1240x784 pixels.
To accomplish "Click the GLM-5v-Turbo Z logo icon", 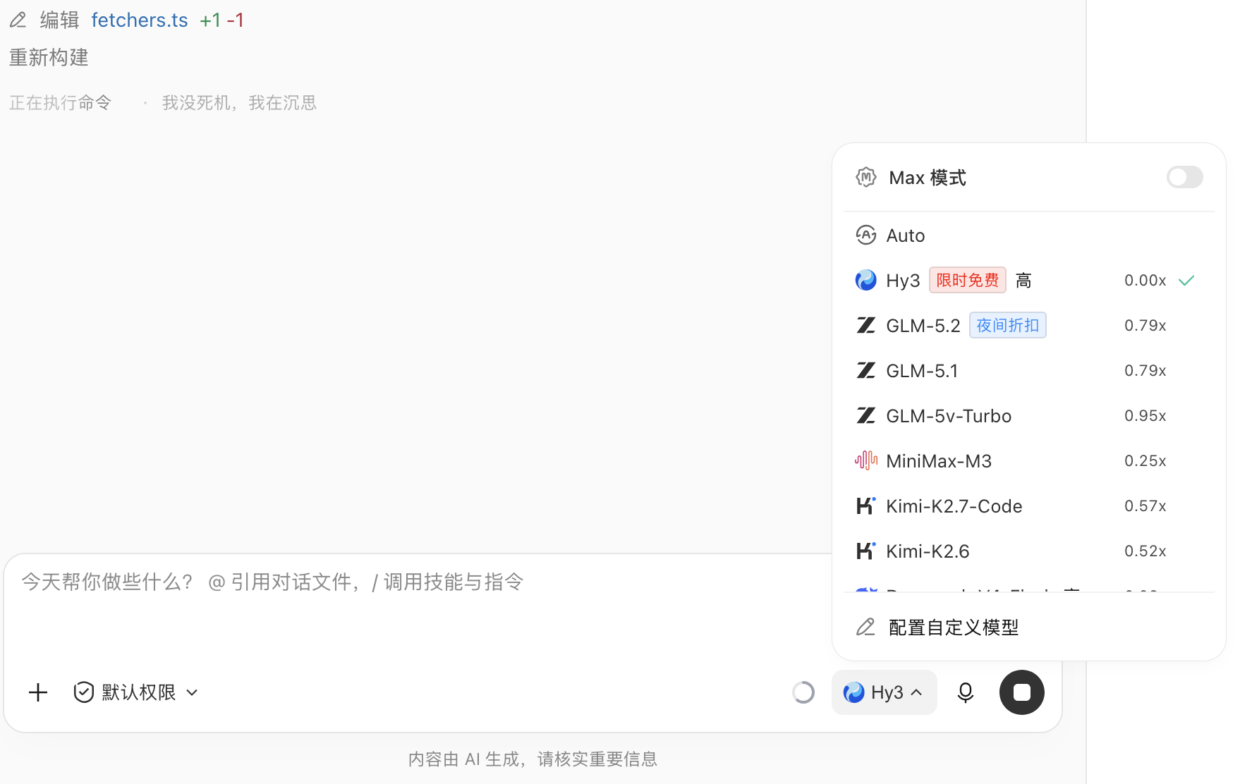I will pyautogui.click(x=866, y=416).
